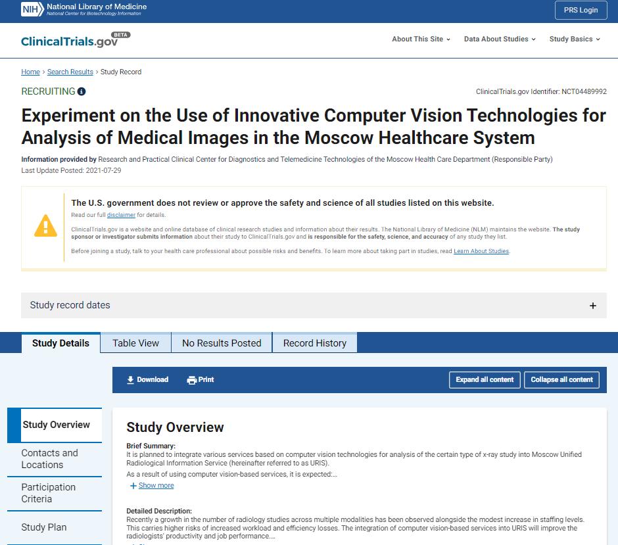This screenshot has width=618, height=545.
Task: Expand the Study record dates section
Action: pos(70,305)
